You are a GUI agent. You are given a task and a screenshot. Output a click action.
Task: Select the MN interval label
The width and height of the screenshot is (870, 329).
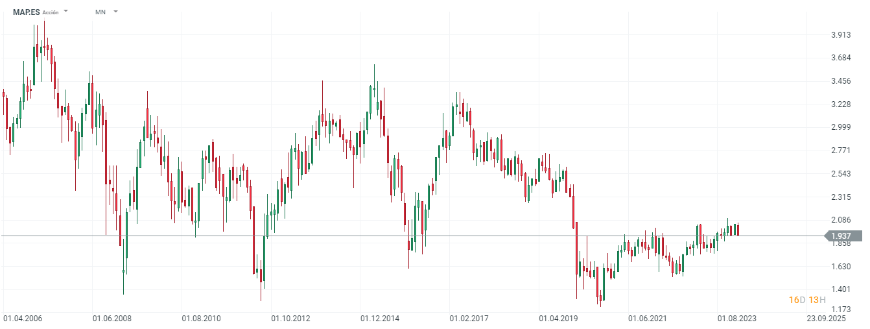coord(100,12)
